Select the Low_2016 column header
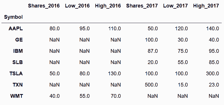 pyautogui.click(x=77, y=6)
